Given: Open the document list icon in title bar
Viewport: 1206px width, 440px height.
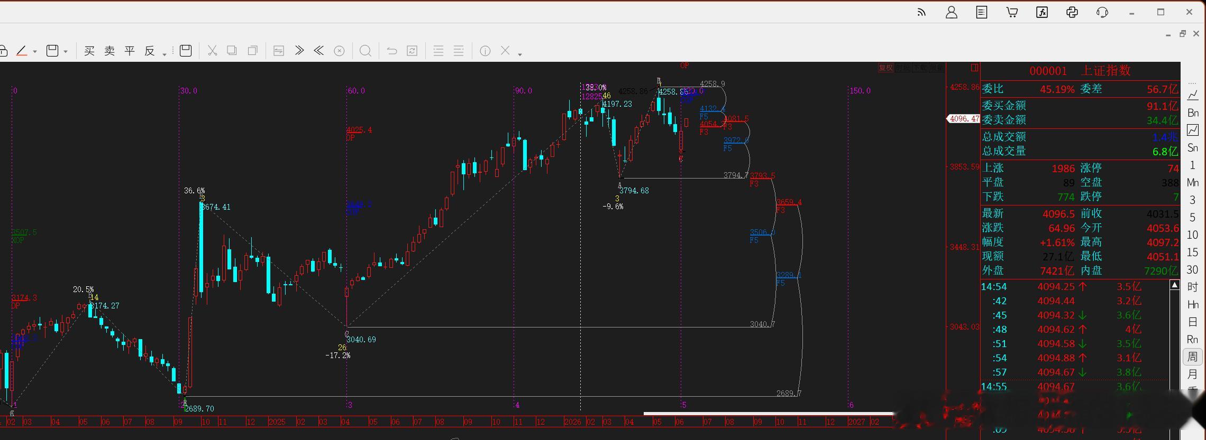Looking at the screenshot, I should pos(982,12).
